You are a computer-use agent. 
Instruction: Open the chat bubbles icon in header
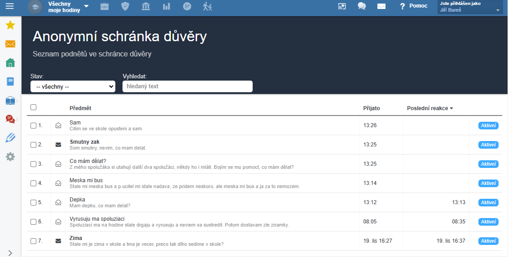pos(362,6)
